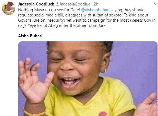Screen dimensions: 158x116
Task: Click the 'naija Yeye Bello' text line
Action: tap(62, 26)
